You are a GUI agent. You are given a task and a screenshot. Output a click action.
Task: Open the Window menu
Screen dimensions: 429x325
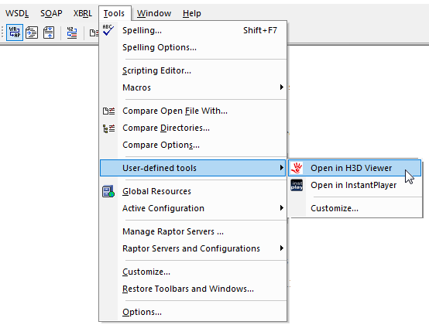click(x=154, y=13)
